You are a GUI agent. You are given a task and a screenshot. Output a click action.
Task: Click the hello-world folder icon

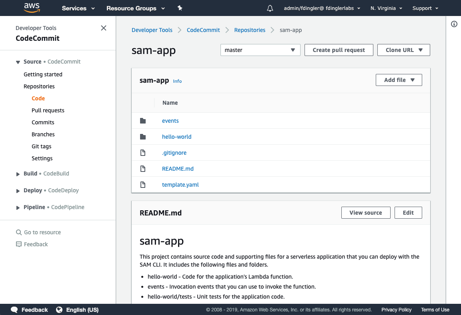(143, 136)
